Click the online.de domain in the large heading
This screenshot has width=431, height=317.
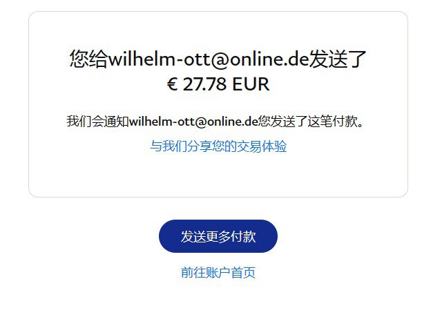click(269, 59)
